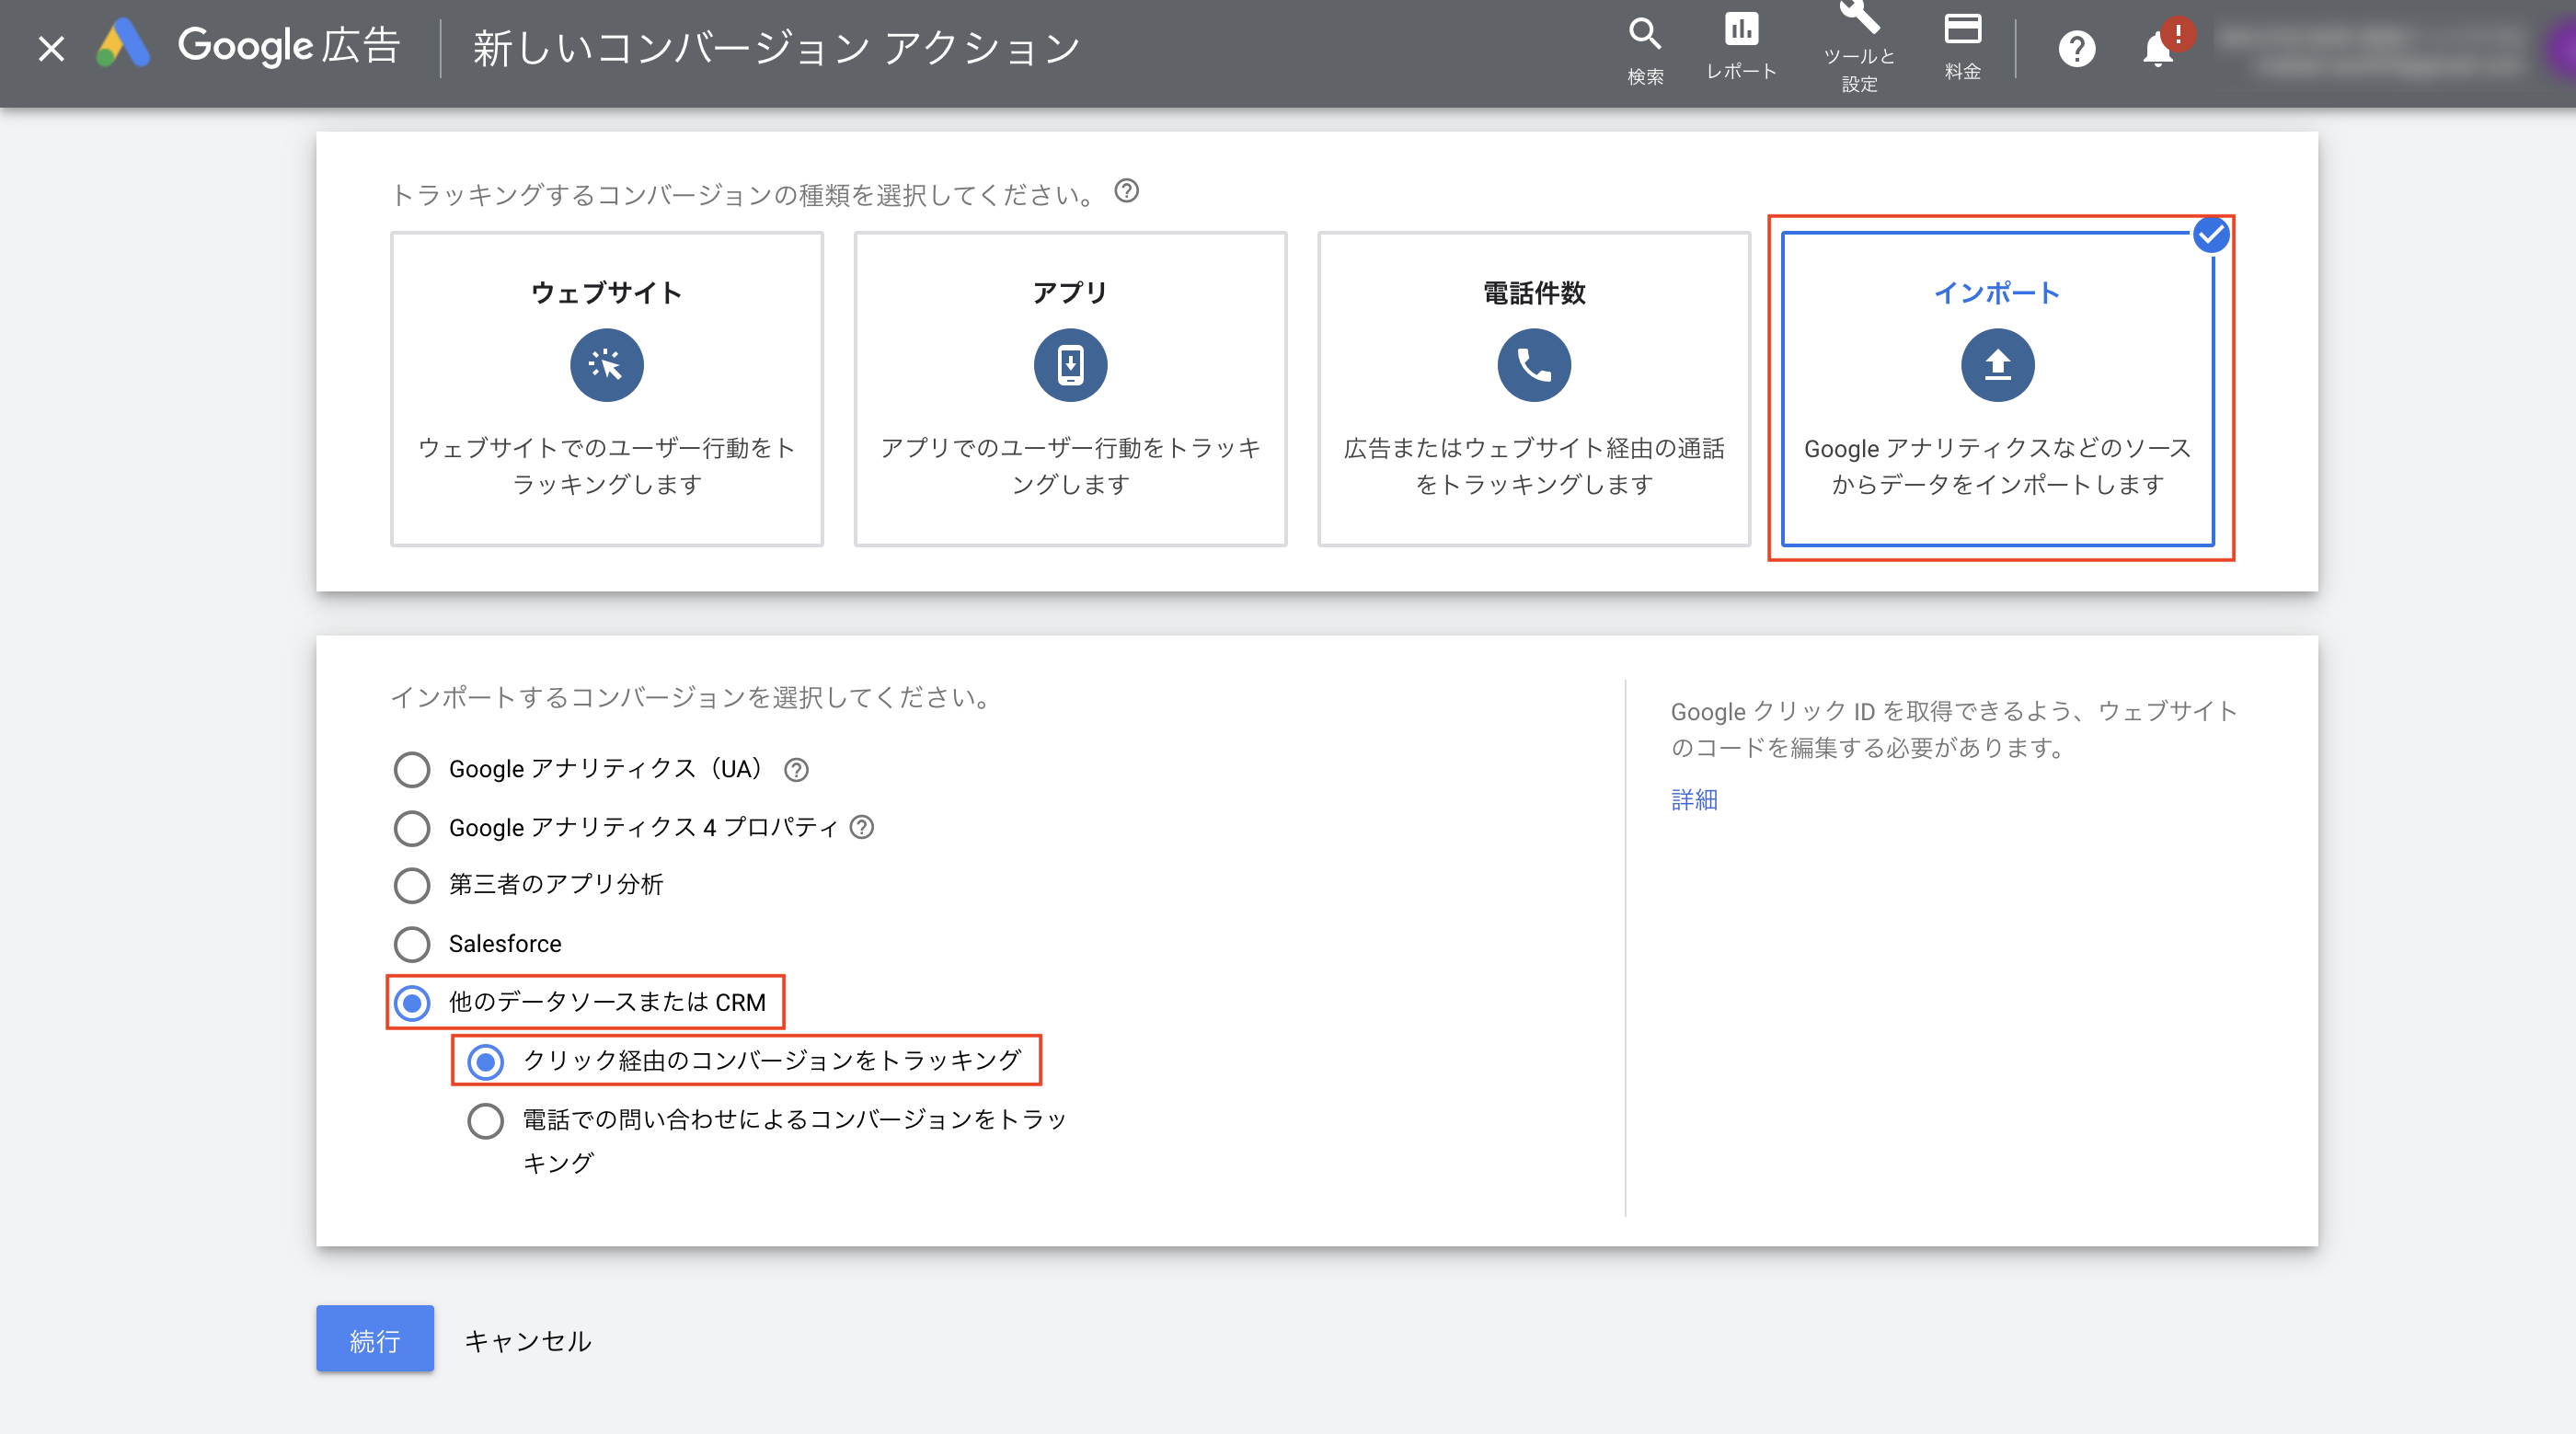This screenshot has width=2576, height=1434.
Task: Click help icon beside conversion type heading
Action: tap(1126, 191)
